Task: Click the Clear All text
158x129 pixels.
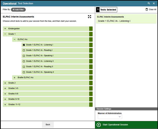Action: pyautogui.click(x=153, y=9)
